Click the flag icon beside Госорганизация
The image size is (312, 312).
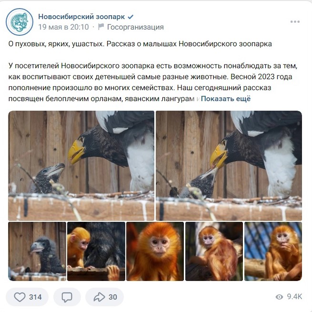click(x=101, y=27)
